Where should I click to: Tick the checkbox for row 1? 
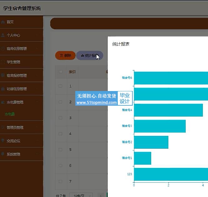61,86
